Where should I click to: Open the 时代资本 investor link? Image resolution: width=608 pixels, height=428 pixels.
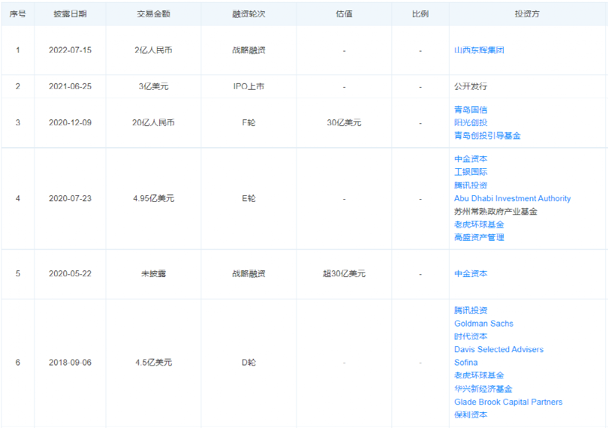point(472,337)
